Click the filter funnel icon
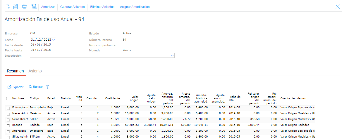The height and width of the screenshot is (139, 344). click(47, 87)
